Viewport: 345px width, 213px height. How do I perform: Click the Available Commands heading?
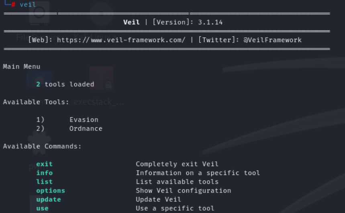pos(42,146)
